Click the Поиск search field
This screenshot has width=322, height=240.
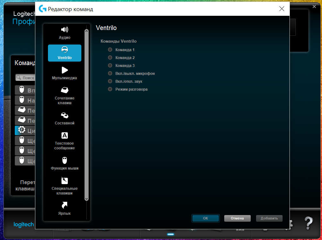coord(25,78)
